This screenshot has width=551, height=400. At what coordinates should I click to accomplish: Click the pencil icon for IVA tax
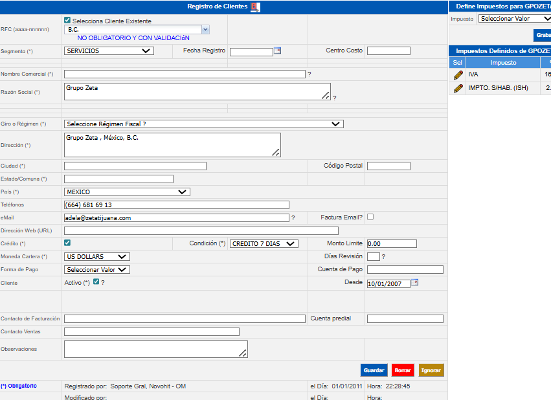[458, 75]
